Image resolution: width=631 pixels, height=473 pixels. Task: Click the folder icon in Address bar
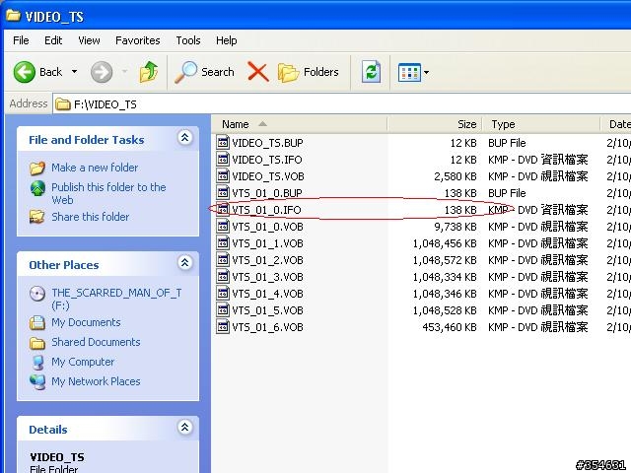pyautogui.click(x=63, y=104)
